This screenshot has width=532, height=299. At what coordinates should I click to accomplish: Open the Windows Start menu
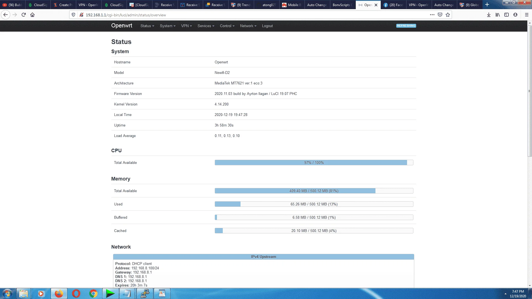click(x=7, y=293)
